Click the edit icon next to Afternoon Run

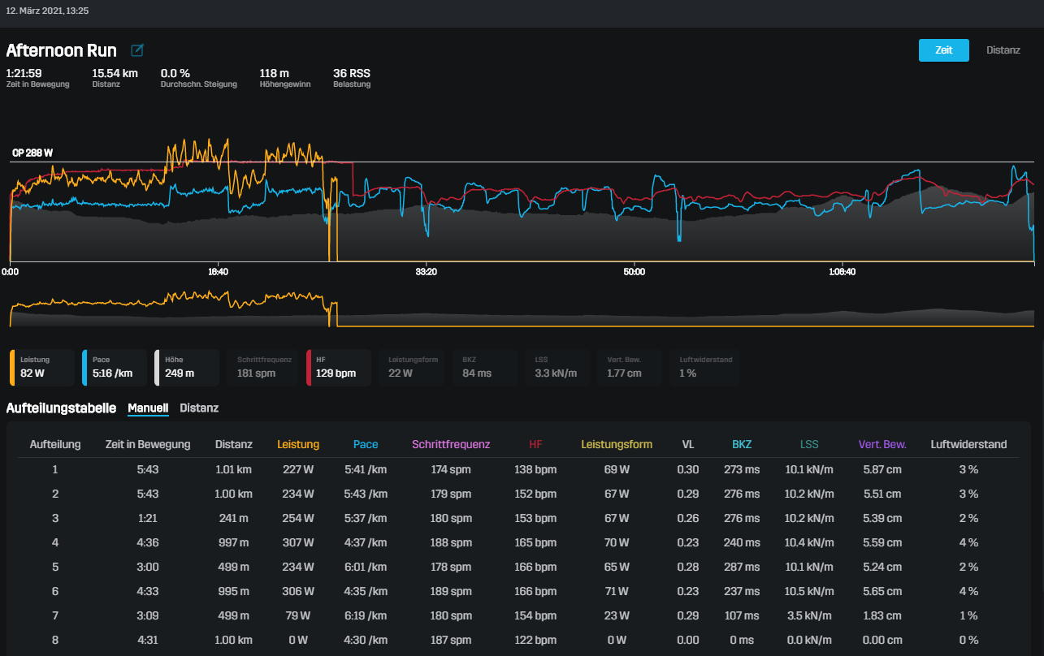[137, 50]
